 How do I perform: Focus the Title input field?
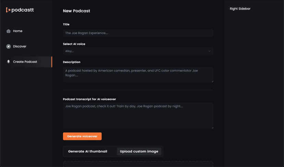pos(138,33)
